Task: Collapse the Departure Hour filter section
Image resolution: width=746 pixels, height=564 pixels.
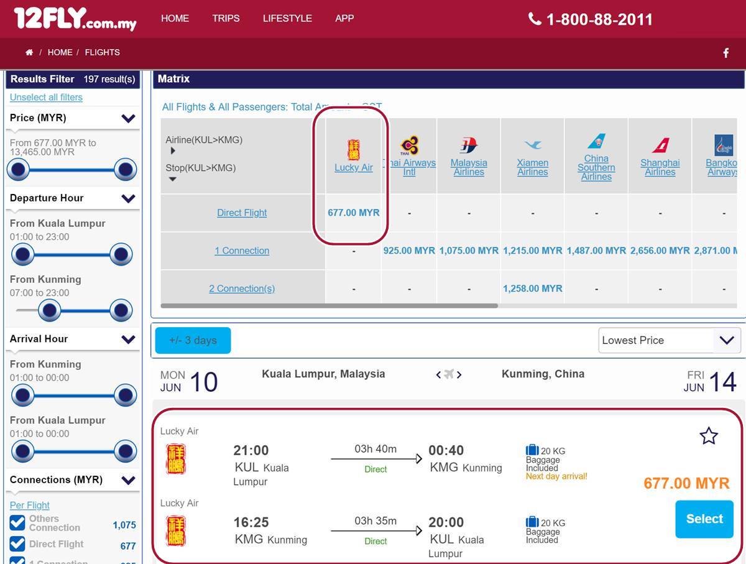Action: coord(128,198)
